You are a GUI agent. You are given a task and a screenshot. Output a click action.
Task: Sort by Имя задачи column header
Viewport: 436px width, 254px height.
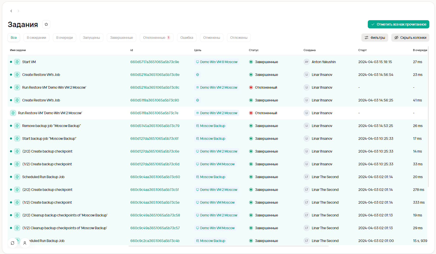(18, 50)
